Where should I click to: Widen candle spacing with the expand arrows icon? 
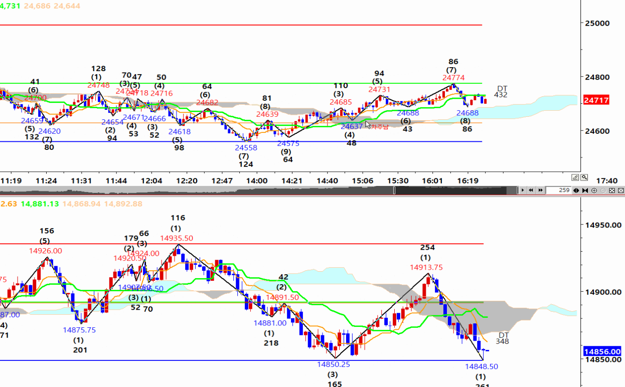576,190
